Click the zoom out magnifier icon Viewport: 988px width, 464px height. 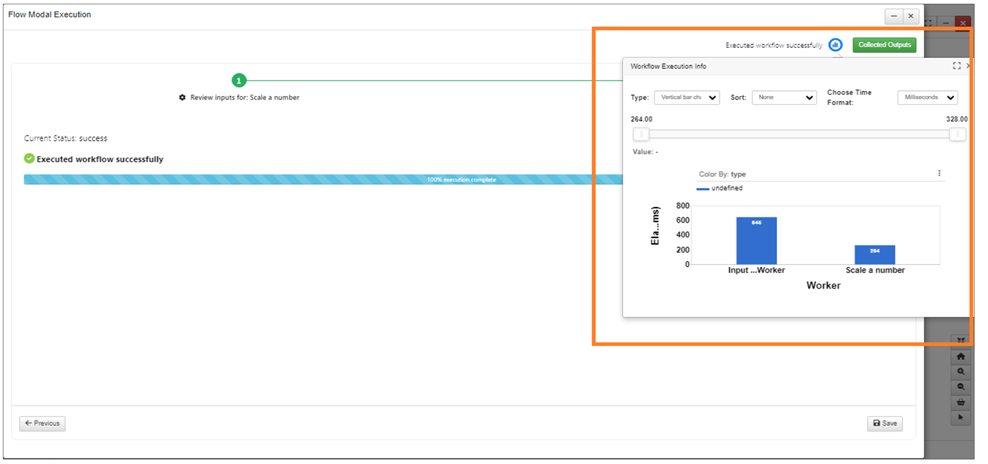coord(961,387)
